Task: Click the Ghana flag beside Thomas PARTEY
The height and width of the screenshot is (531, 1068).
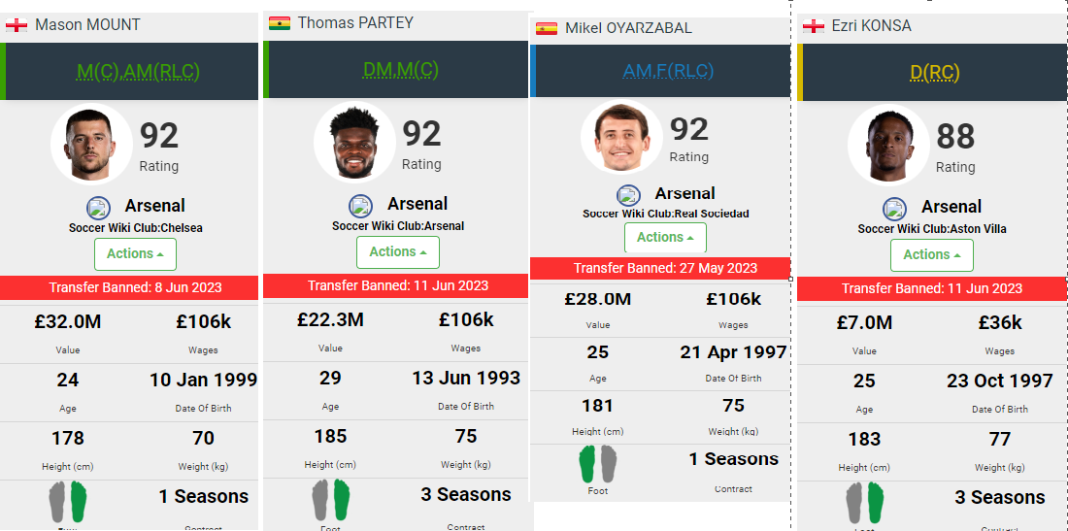Action: point(280,23)
